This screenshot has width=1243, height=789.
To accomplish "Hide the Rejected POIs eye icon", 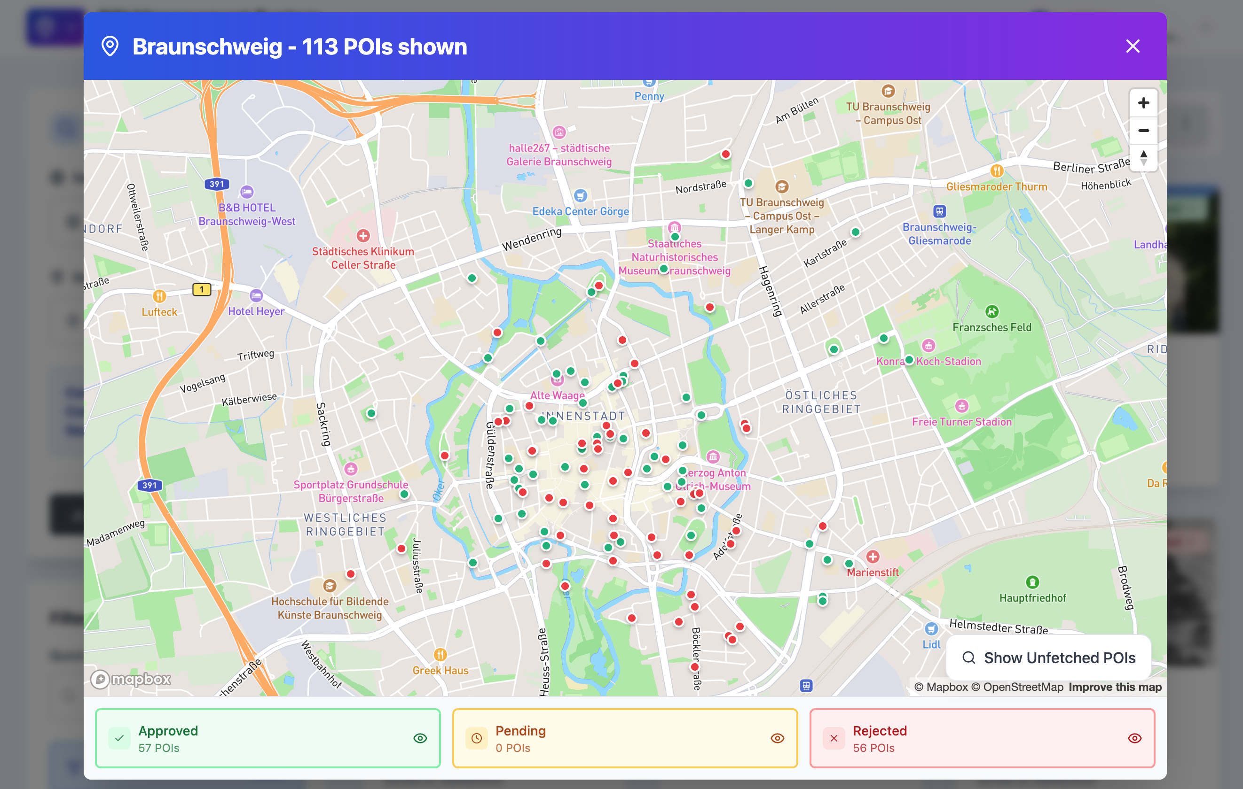I will pyautogui.click(x=1134, y=738).
